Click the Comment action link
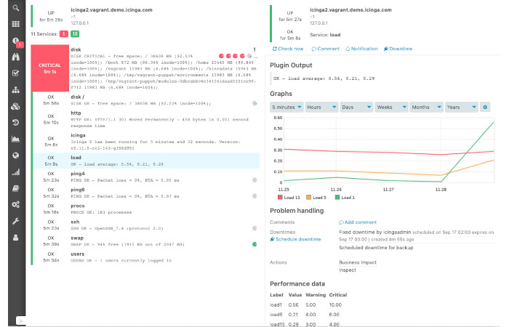509x327 pixels. [325, 49]
